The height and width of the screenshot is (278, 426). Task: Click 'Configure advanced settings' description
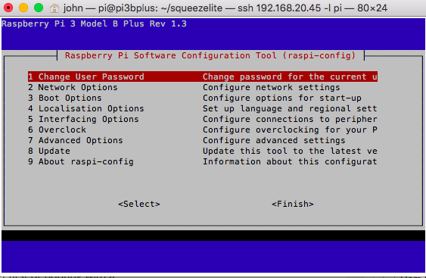274,140
